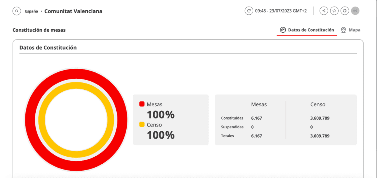Click the Mesas column header in table

(258, 104)
